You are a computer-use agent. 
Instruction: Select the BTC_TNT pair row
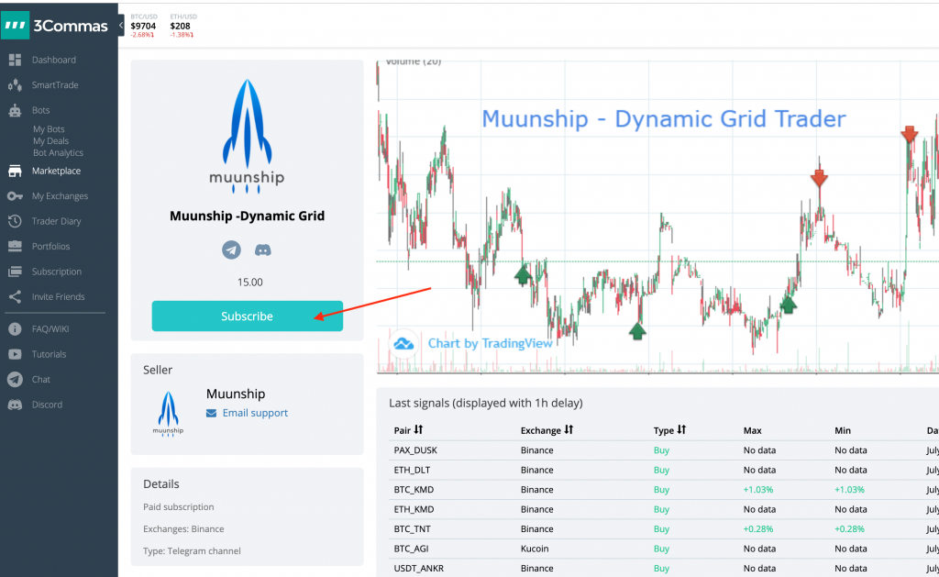(x=664, y=529)
